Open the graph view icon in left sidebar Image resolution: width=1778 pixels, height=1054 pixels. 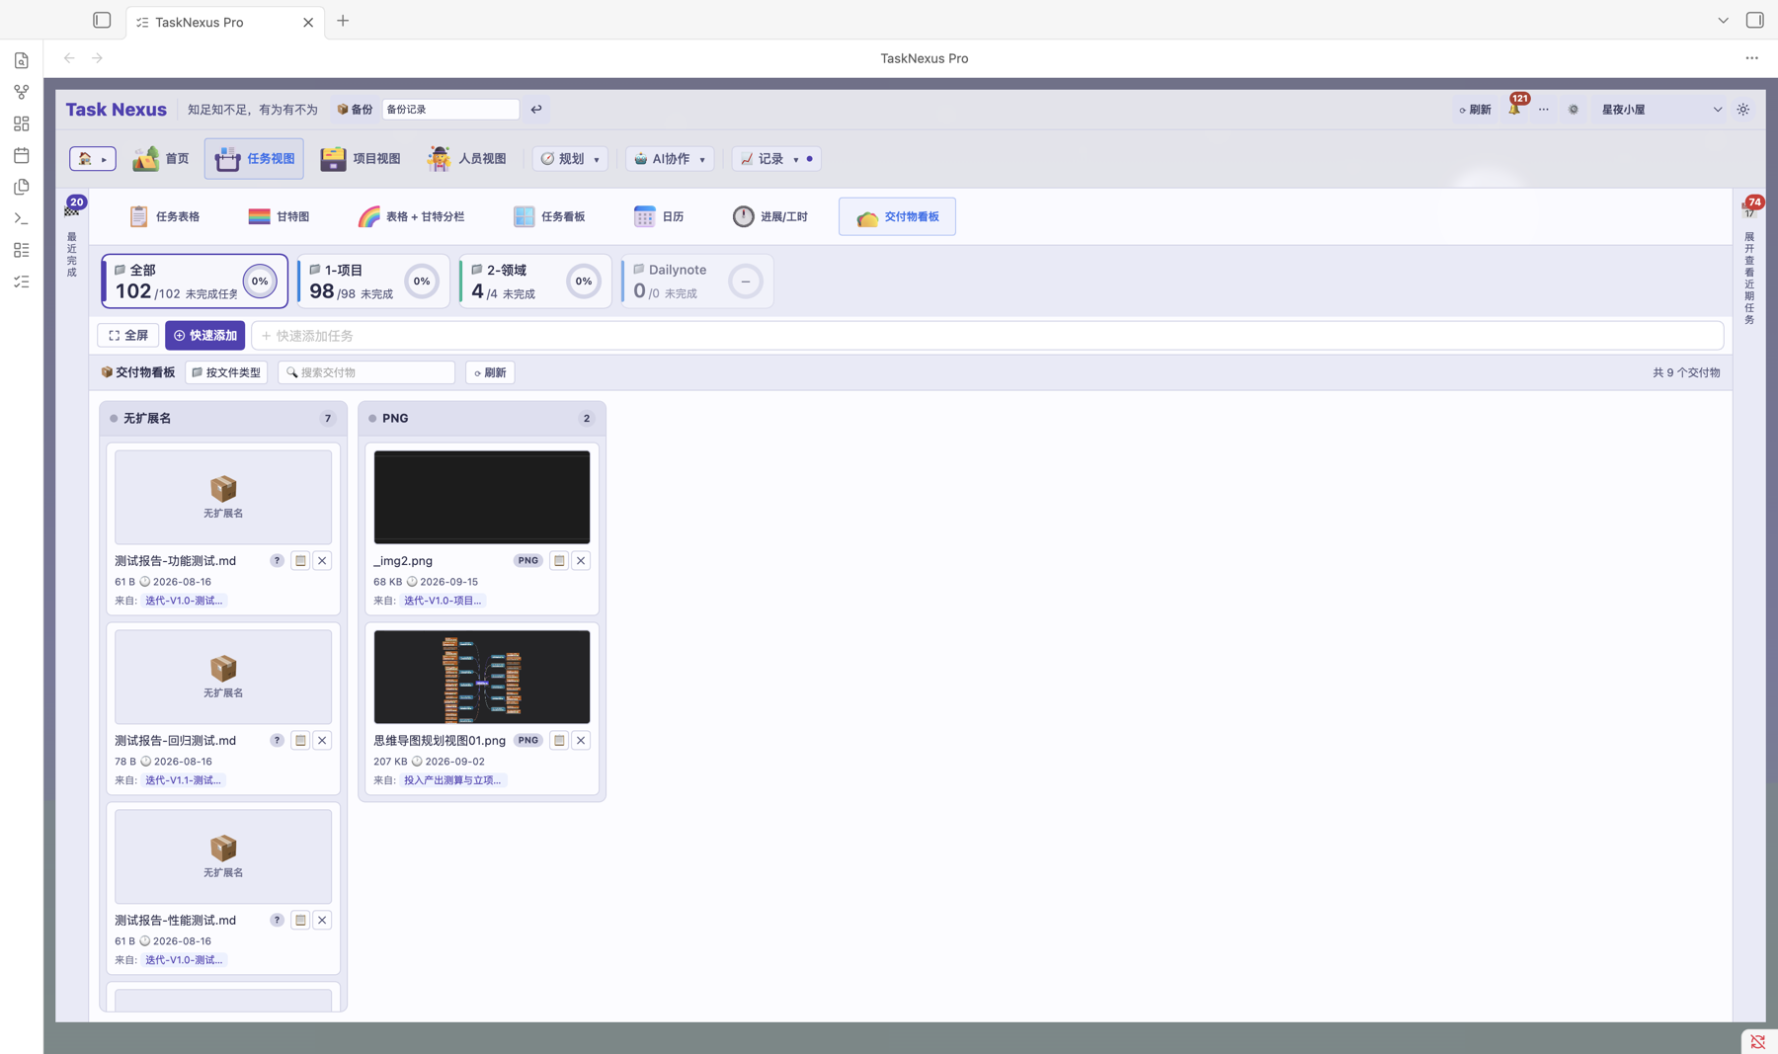pyautogui.click(x=22, y=92)
